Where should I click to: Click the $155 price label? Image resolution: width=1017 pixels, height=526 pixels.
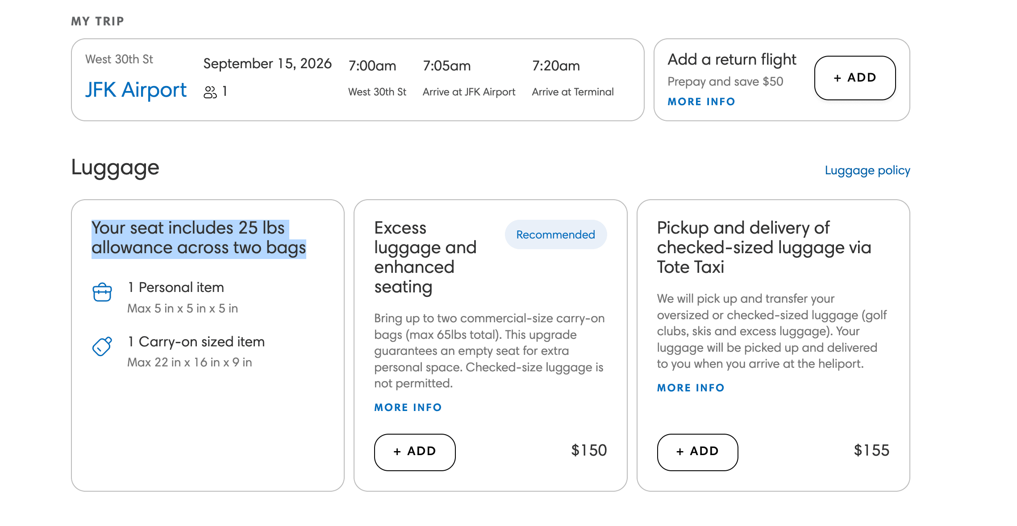click(871, 450)
